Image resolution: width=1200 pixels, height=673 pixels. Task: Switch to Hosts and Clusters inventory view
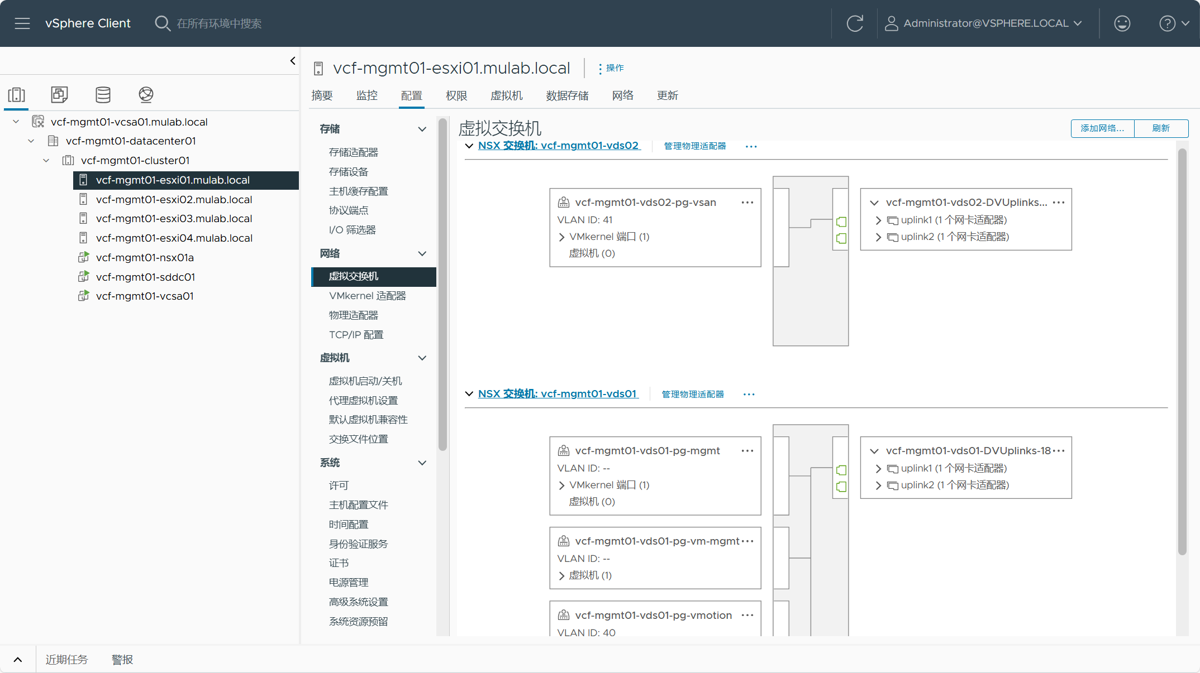pyautogui.click(x=17, y=94)
